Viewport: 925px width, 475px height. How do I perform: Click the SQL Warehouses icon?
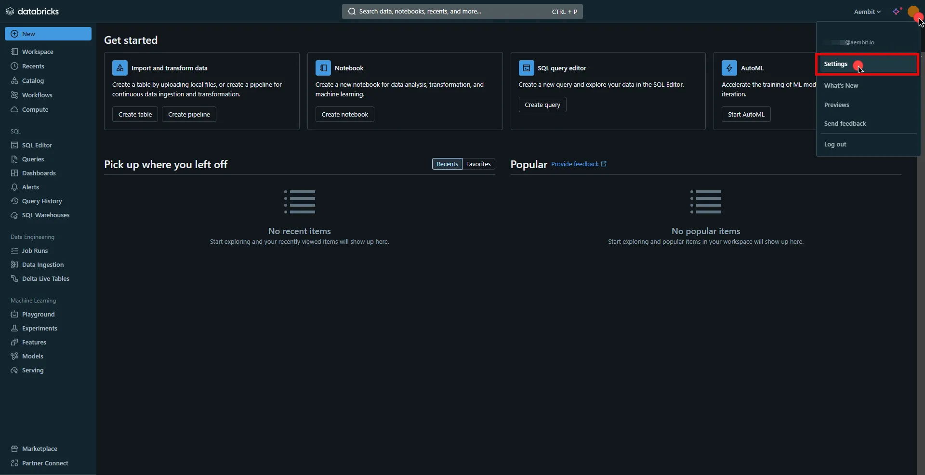pyautogui.click(x=14, y=215)
